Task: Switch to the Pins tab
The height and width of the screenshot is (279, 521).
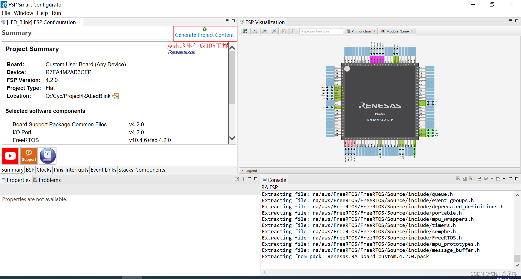Action: click(58, 170)
